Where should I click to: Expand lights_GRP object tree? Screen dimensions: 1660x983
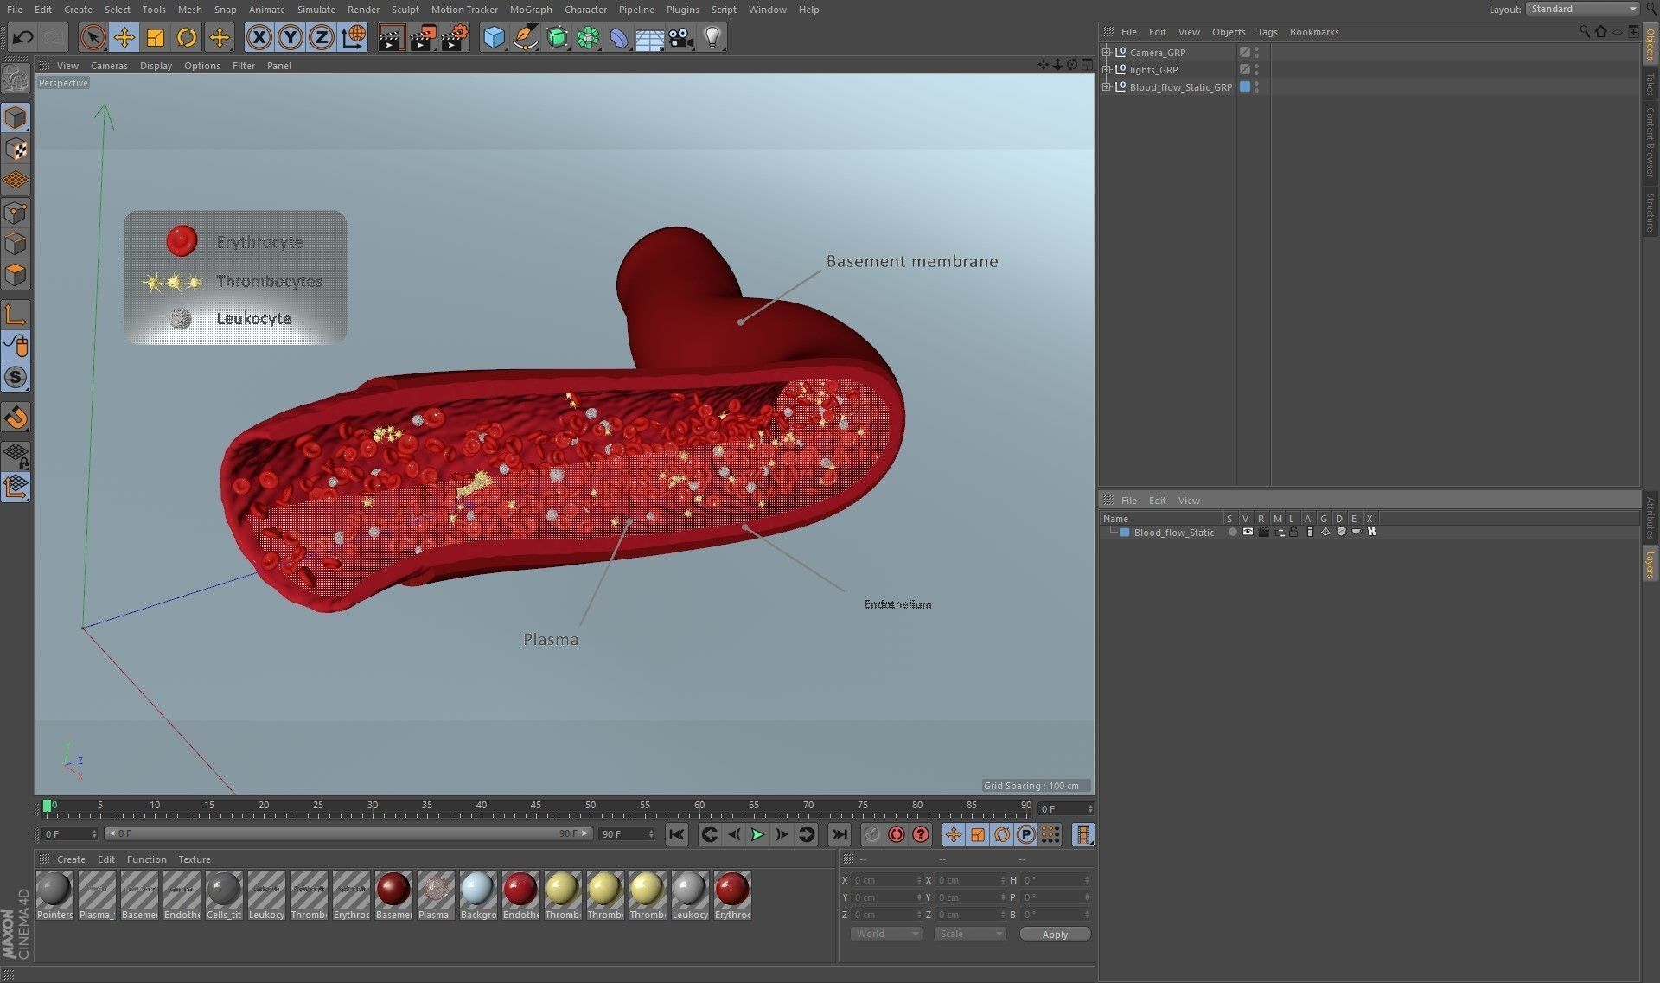pyautogui.click(x=1106, y=69)
